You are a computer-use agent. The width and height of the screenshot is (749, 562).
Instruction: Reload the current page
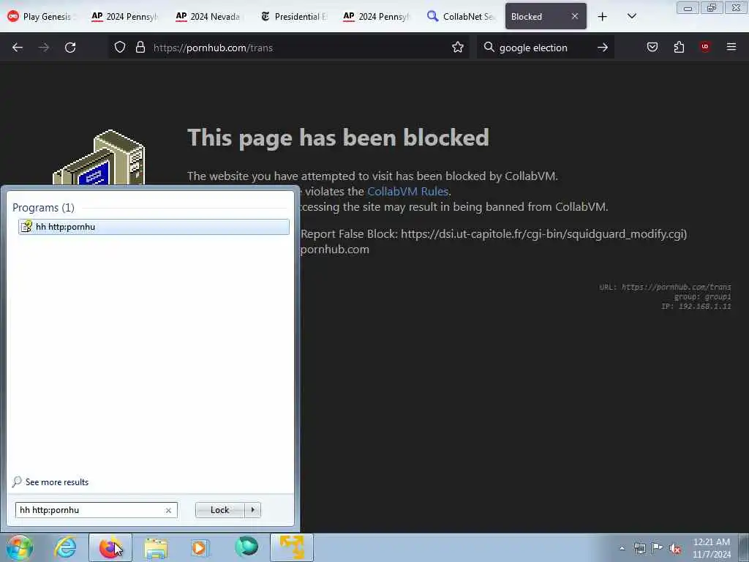pyautogui.click(x=70, y=48)
